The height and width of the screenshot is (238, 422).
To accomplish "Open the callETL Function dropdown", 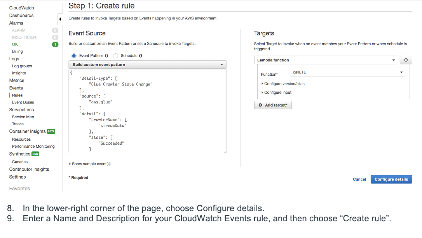I will click(347, 72).
